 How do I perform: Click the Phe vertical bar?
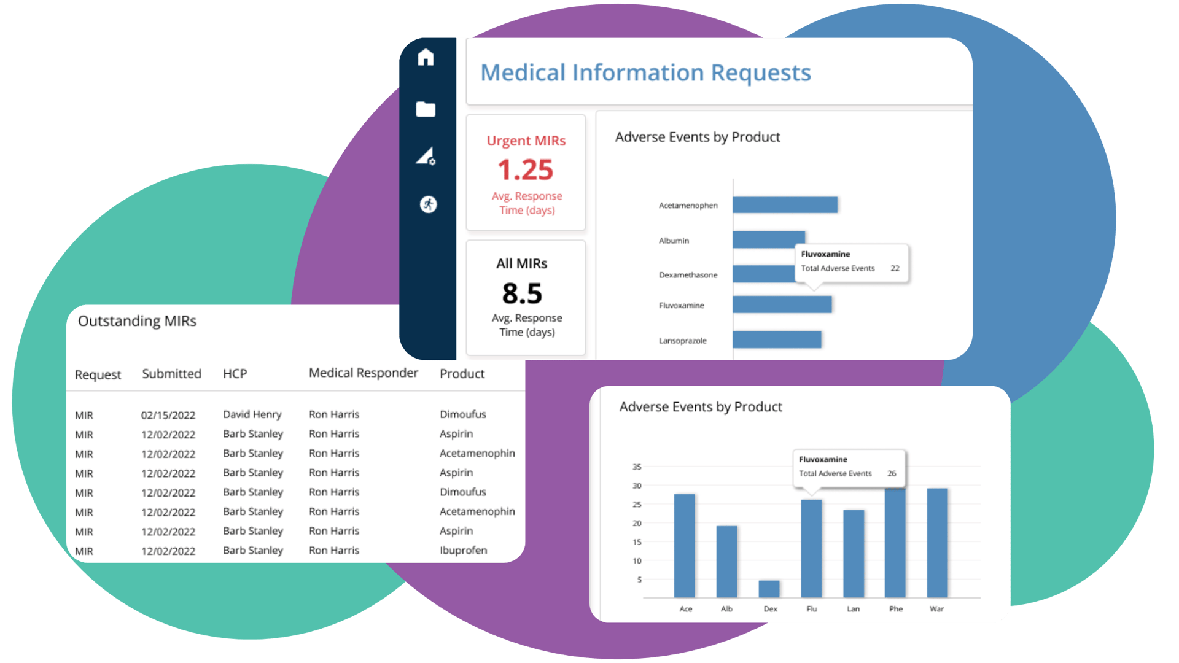pyautogui.click(x=895, y=543)
